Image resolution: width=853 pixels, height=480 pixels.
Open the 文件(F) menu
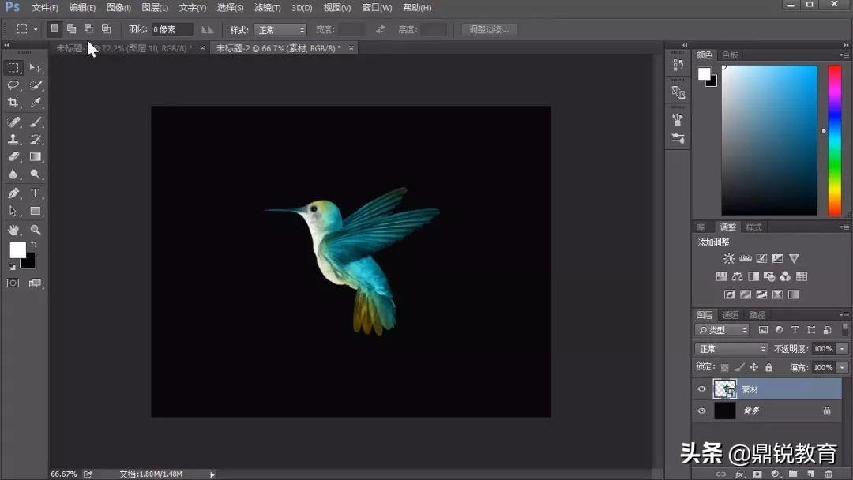44,8
